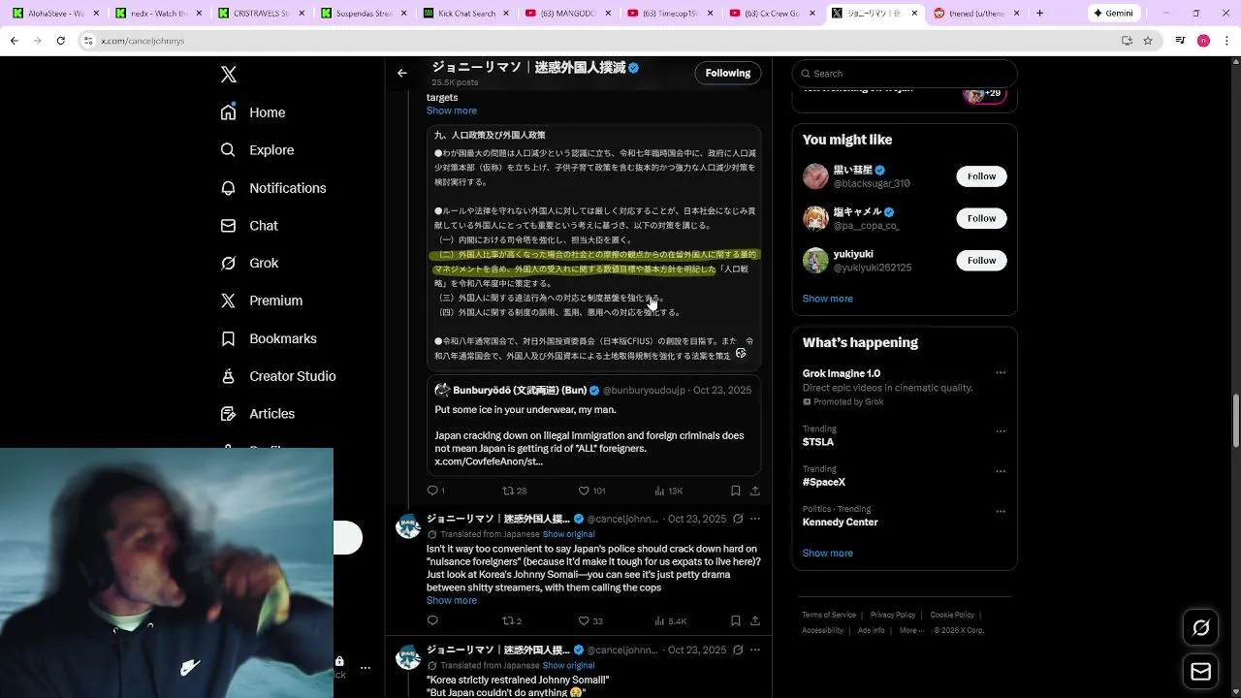Open more menu on nuisance foreigners post
Screen dimensions: 1241x698
click(755, 519)
